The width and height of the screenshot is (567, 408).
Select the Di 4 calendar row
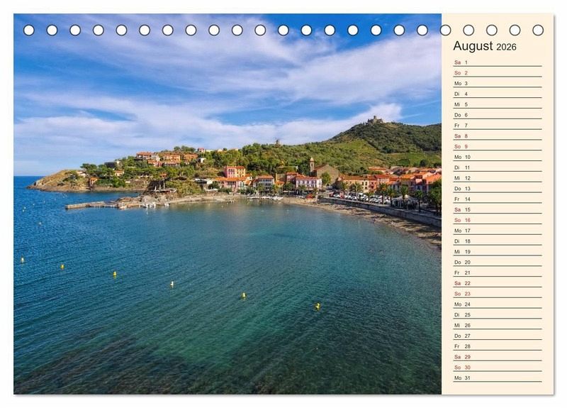(498, 94)
